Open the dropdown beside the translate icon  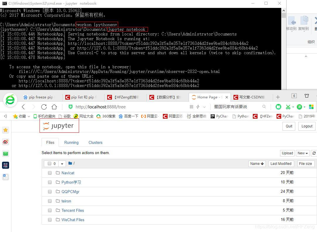click(304, 107)
